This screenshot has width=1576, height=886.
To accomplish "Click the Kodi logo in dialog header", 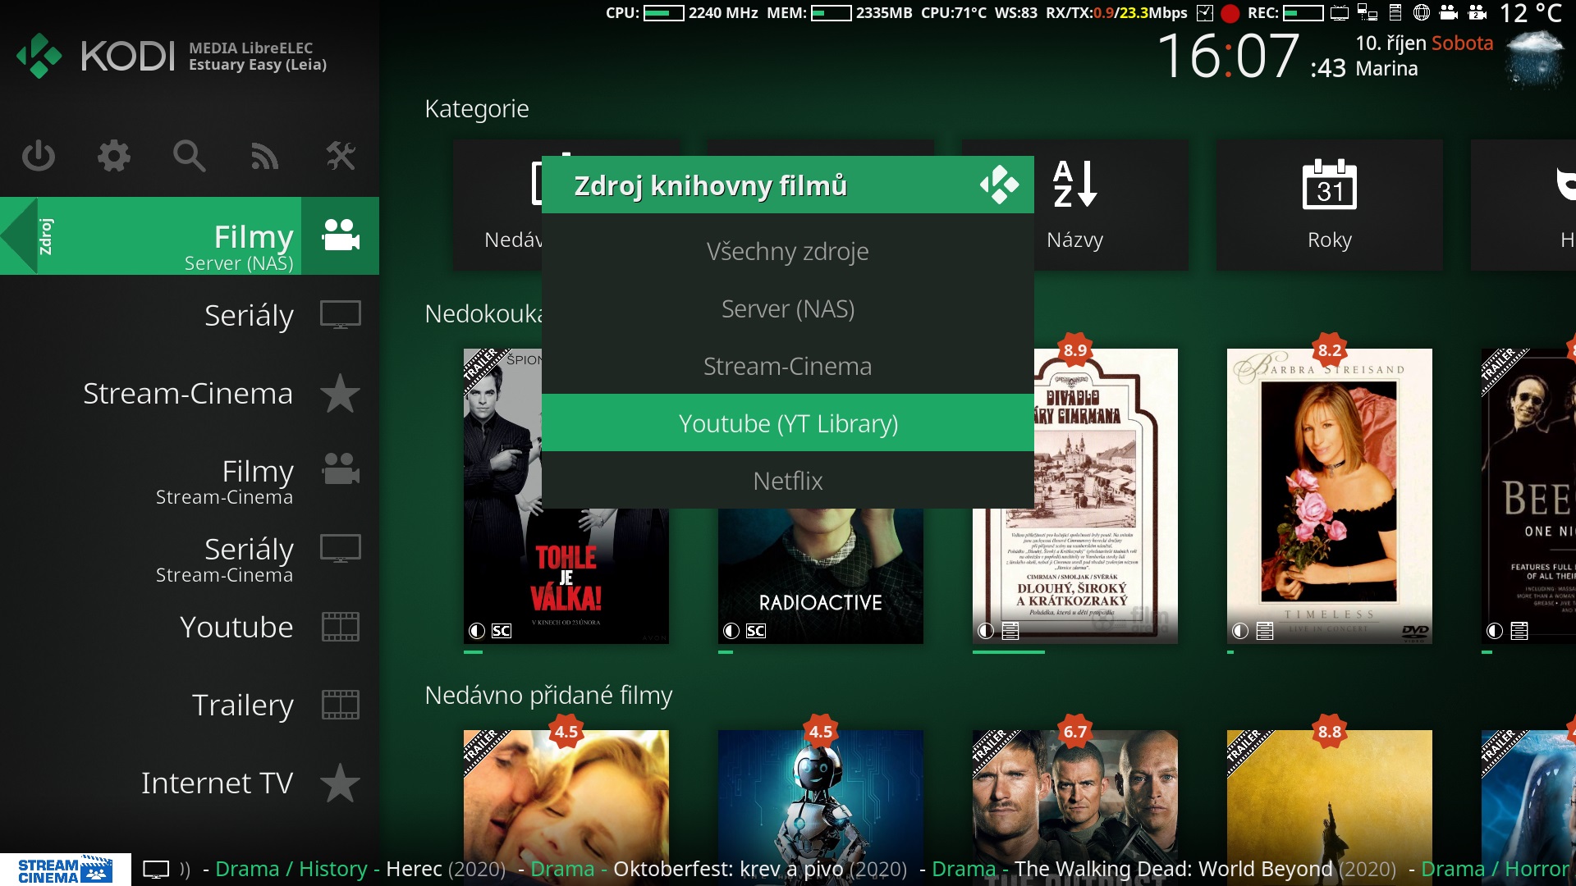I will coord(999,185).
